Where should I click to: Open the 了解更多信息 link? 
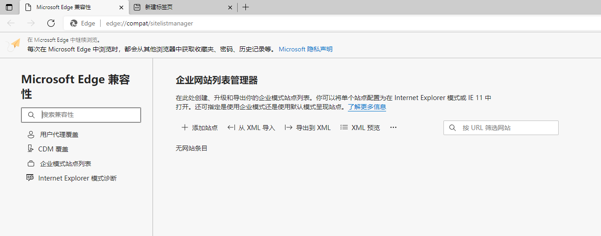[x=367, y=107]
